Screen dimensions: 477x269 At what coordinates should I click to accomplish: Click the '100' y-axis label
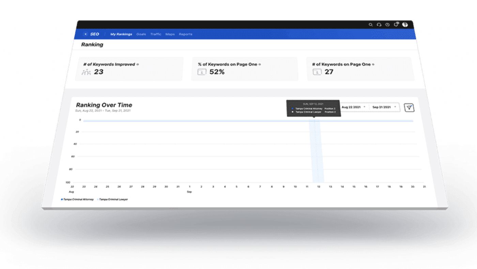click(67, 182)
